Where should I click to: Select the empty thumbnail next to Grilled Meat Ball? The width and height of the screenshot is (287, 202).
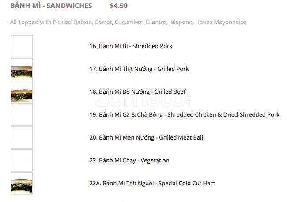(x=22, y=138)
